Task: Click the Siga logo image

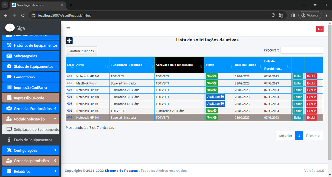Action: pyautogui.click(x=10, y=28)
